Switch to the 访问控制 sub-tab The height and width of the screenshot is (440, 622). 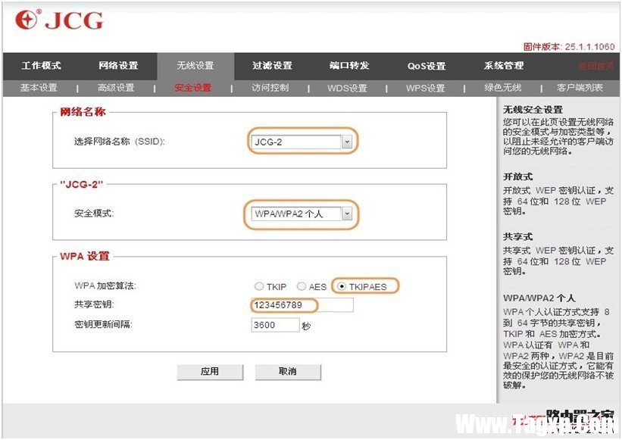click(270, 88)
